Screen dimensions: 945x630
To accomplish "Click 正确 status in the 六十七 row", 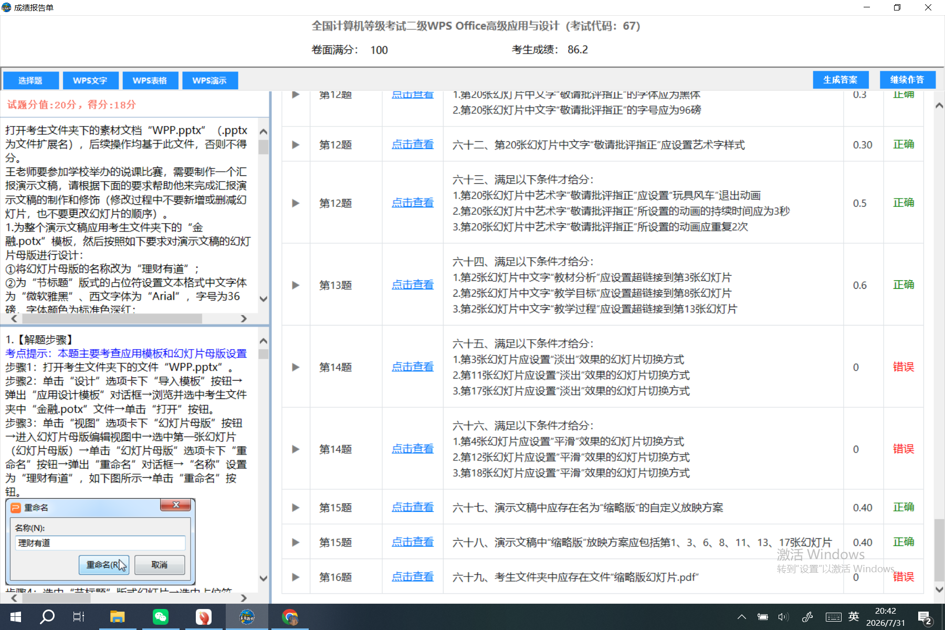I will coord(904,507).
